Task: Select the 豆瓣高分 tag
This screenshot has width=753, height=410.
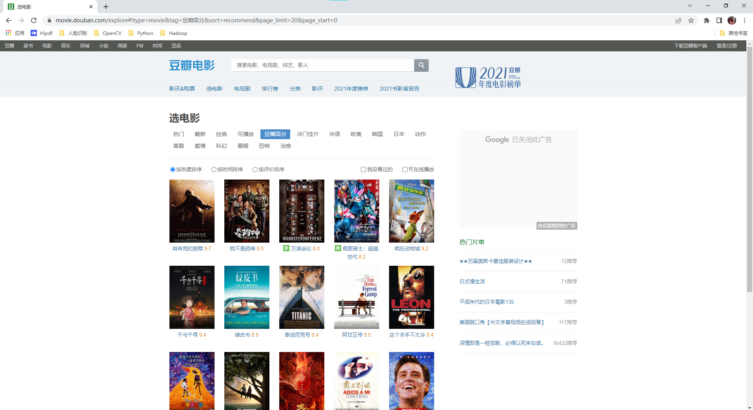Action: coord(275,134)
